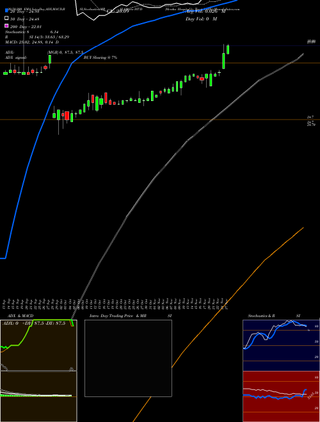Open the empty Intra Day Trading Price panel

click(x=128, y=358)
